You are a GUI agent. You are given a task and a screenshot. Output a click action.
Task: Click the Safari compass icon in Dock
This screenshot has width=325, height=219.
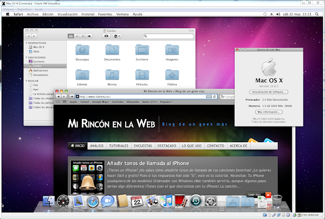(92, 202)
